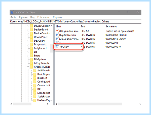Viewport: 151px width, 115px height.
Task: Select the Errata folder icon
Action: (x=32, y=56)
